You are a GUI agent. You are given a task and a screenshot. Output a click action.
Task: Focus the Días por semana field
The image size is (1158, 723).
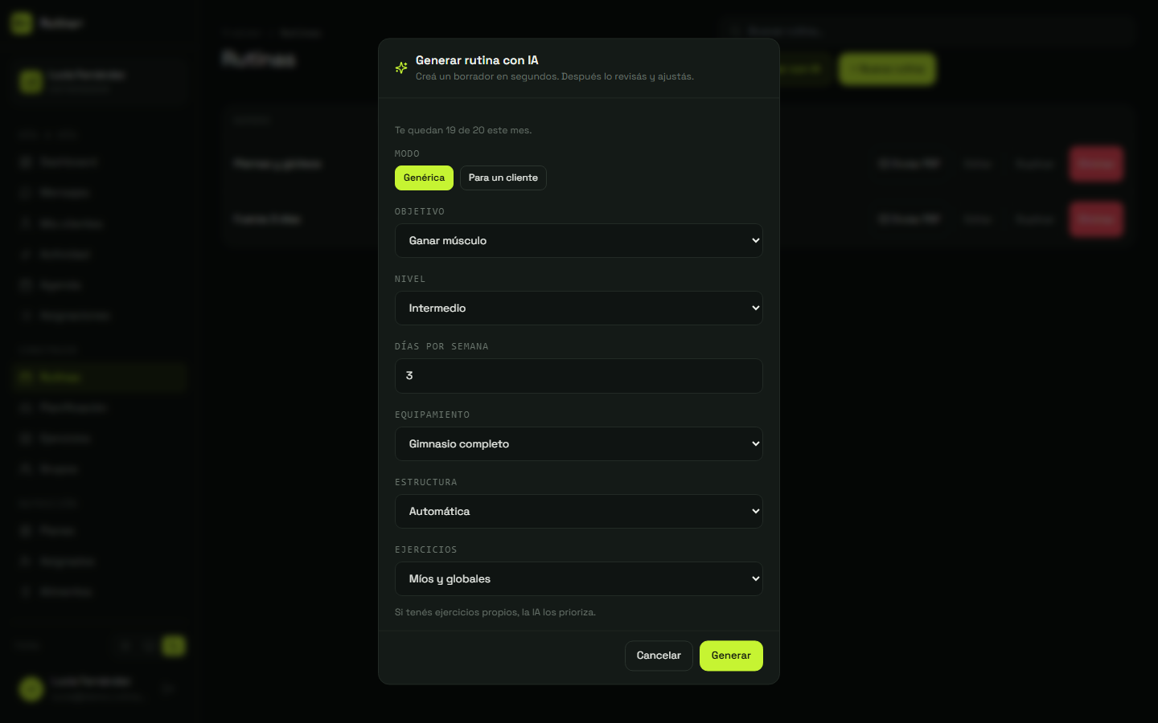click(579, 376)
